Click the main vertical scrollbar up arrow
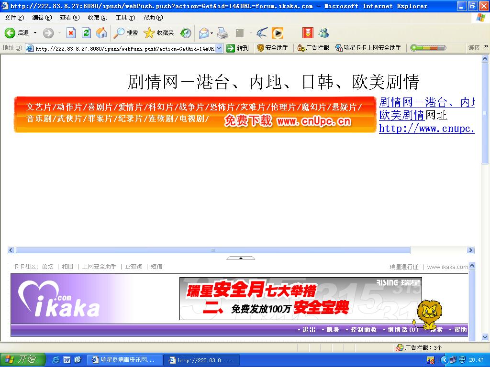Screen dimensions: 490x367 485,59
